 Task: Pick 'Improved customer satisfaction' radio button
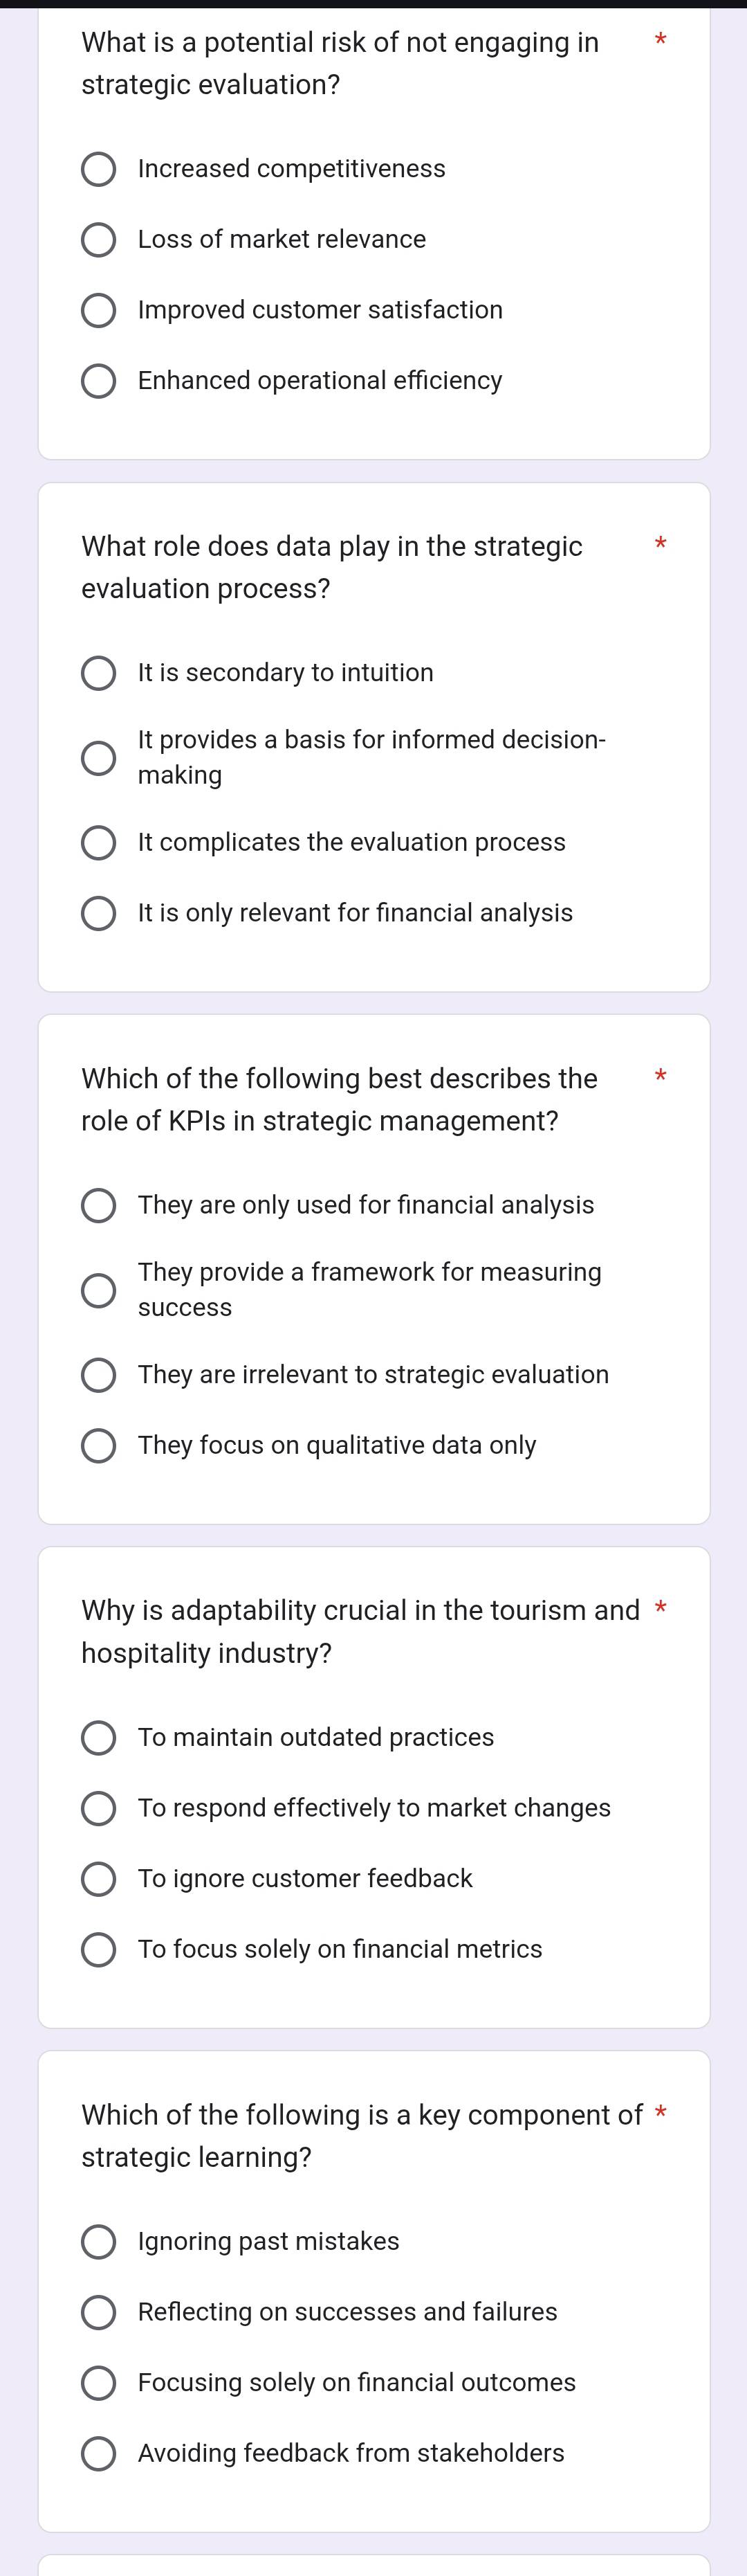coord(98,310)
